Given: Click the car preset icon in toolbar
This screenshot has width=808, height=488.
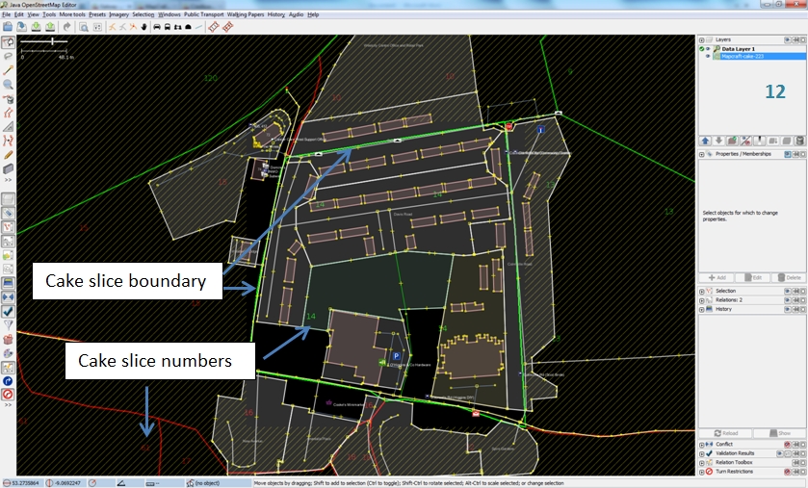Looking at the screenshot, I should 157,27.
